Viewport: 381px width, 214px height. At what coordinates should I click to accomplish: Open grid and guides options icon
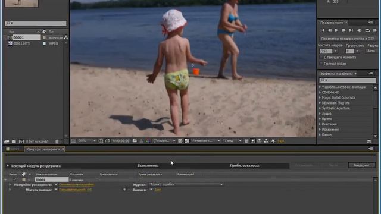(x=101, y=141)
